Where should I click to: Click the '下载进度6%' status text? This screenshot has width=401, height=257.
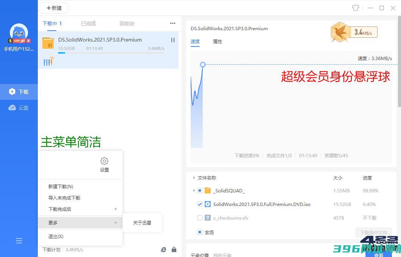247,156
